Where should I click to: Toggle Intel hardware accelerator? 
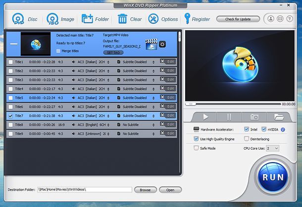[x=247, y=129]
